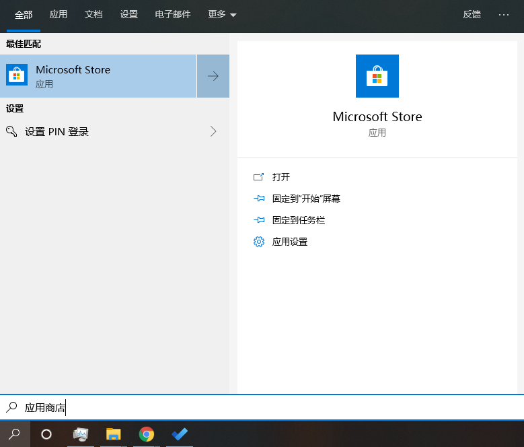Click 固定到任务栏 option
This screenshot has width=524, height=447.
point(299,220)
